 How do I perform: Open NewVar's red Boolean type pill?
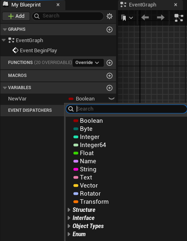point(71,99)
